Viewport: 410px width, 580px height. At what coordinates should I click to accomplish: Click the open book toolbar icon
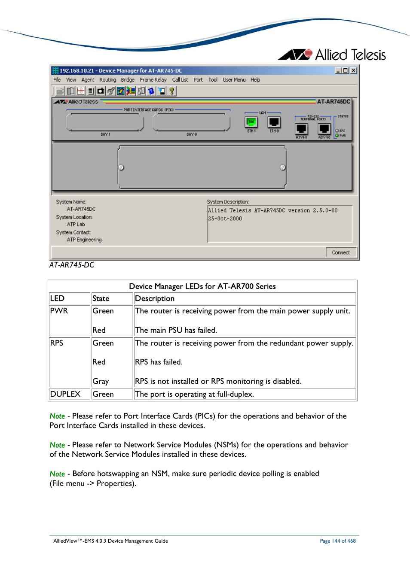[x=70, y=91]
